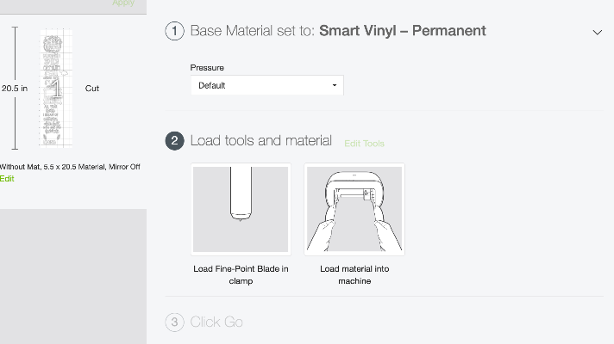Click the Click Go step heading

pyautogui.click(x=216, y=322)
